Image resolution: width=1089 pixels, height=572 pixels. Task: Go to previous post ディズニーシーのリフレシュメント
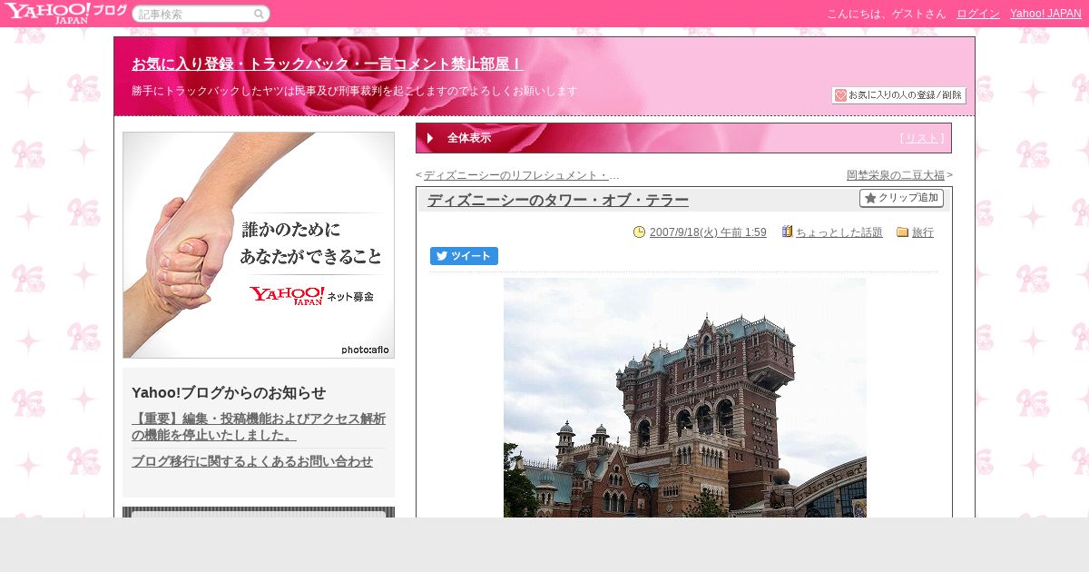click(x=521, y=175)
